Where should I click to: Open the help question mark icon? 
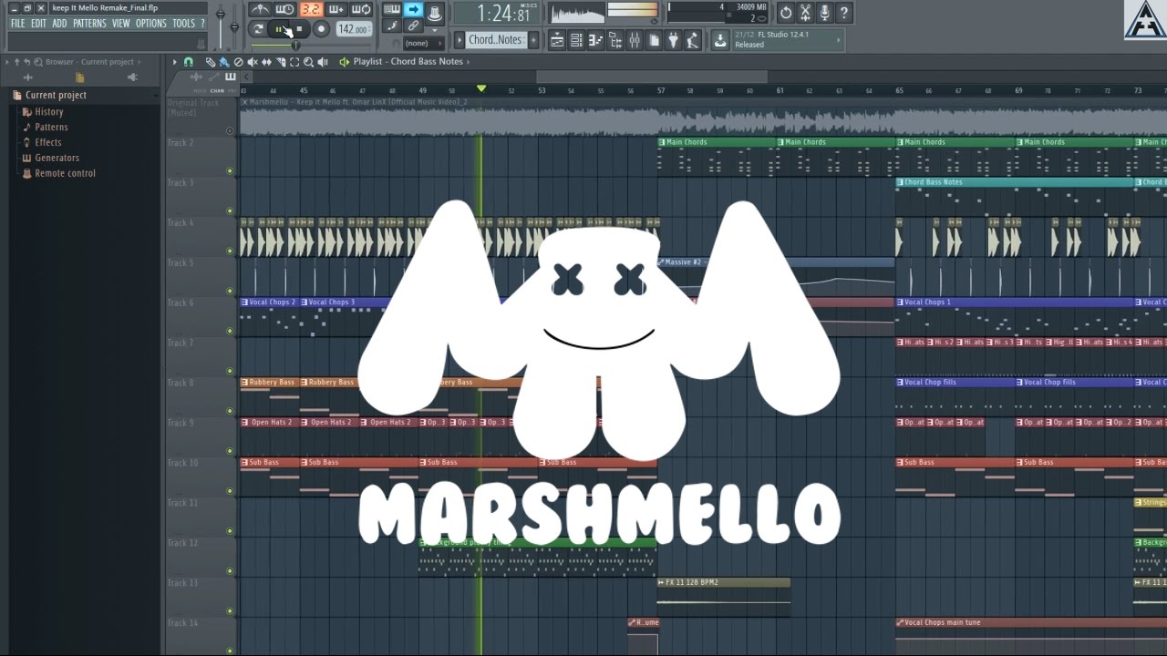pos(843,13)
